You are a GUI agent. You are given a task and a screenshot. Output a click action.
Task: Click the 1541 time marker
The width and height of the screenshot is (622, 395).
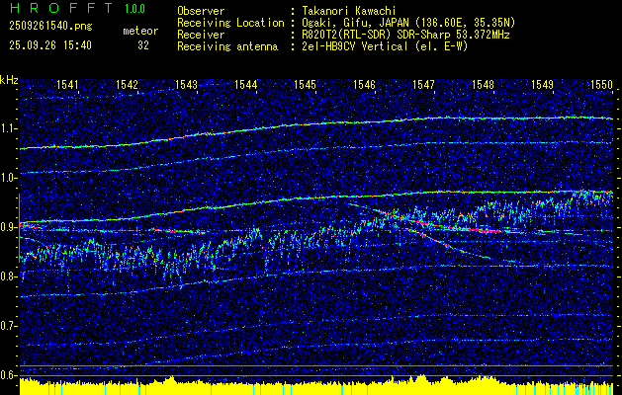(x=68, y=86)
